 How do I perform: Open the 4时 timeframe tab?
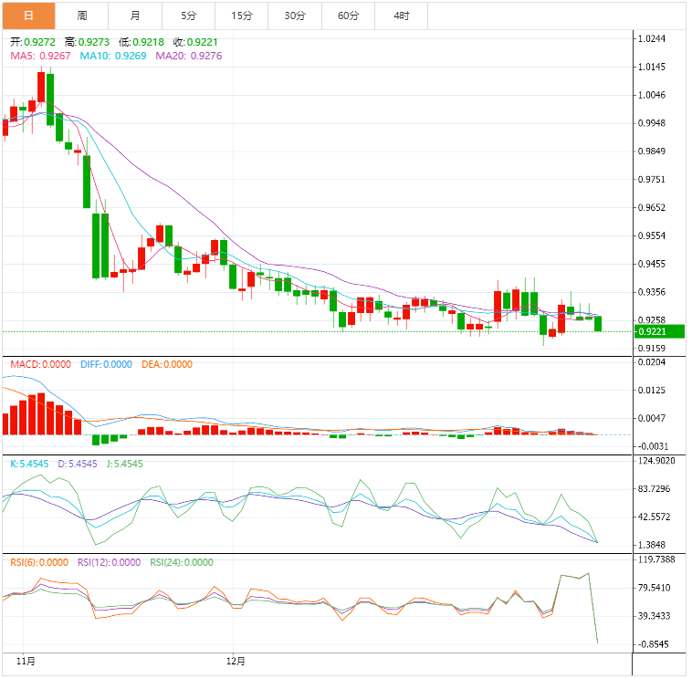[x=402, y=16]
